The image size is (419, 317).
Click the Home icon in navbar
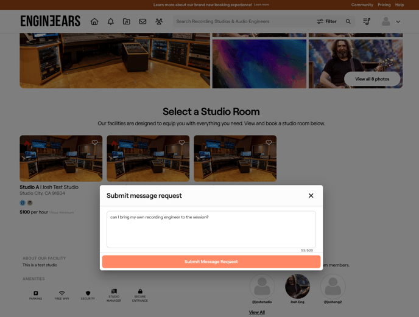94,21
